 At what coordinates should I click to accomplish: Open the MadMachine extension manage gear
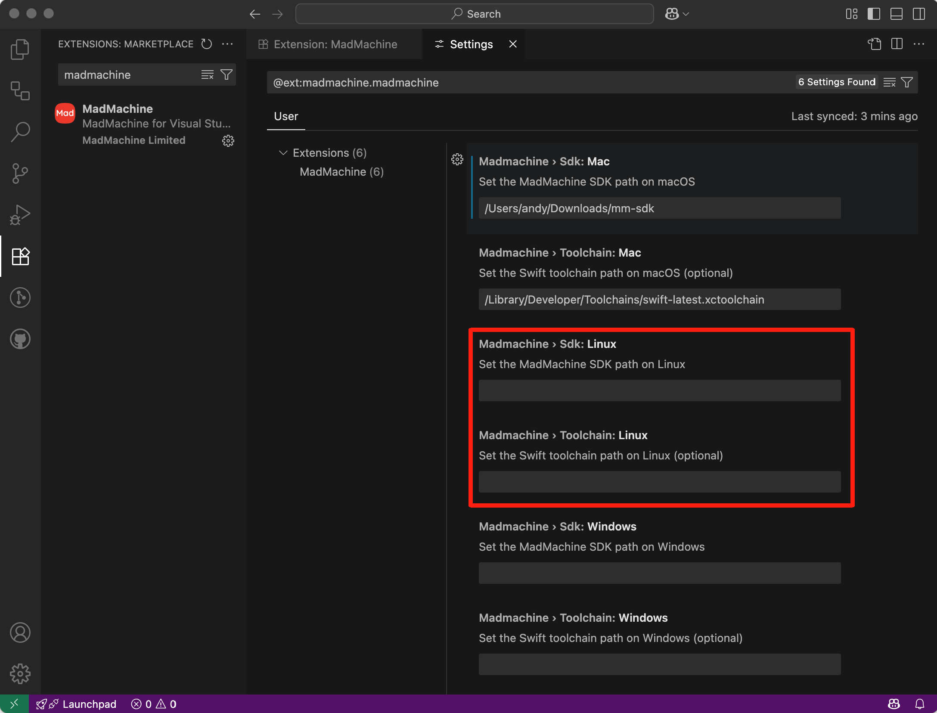click(228, 141)
